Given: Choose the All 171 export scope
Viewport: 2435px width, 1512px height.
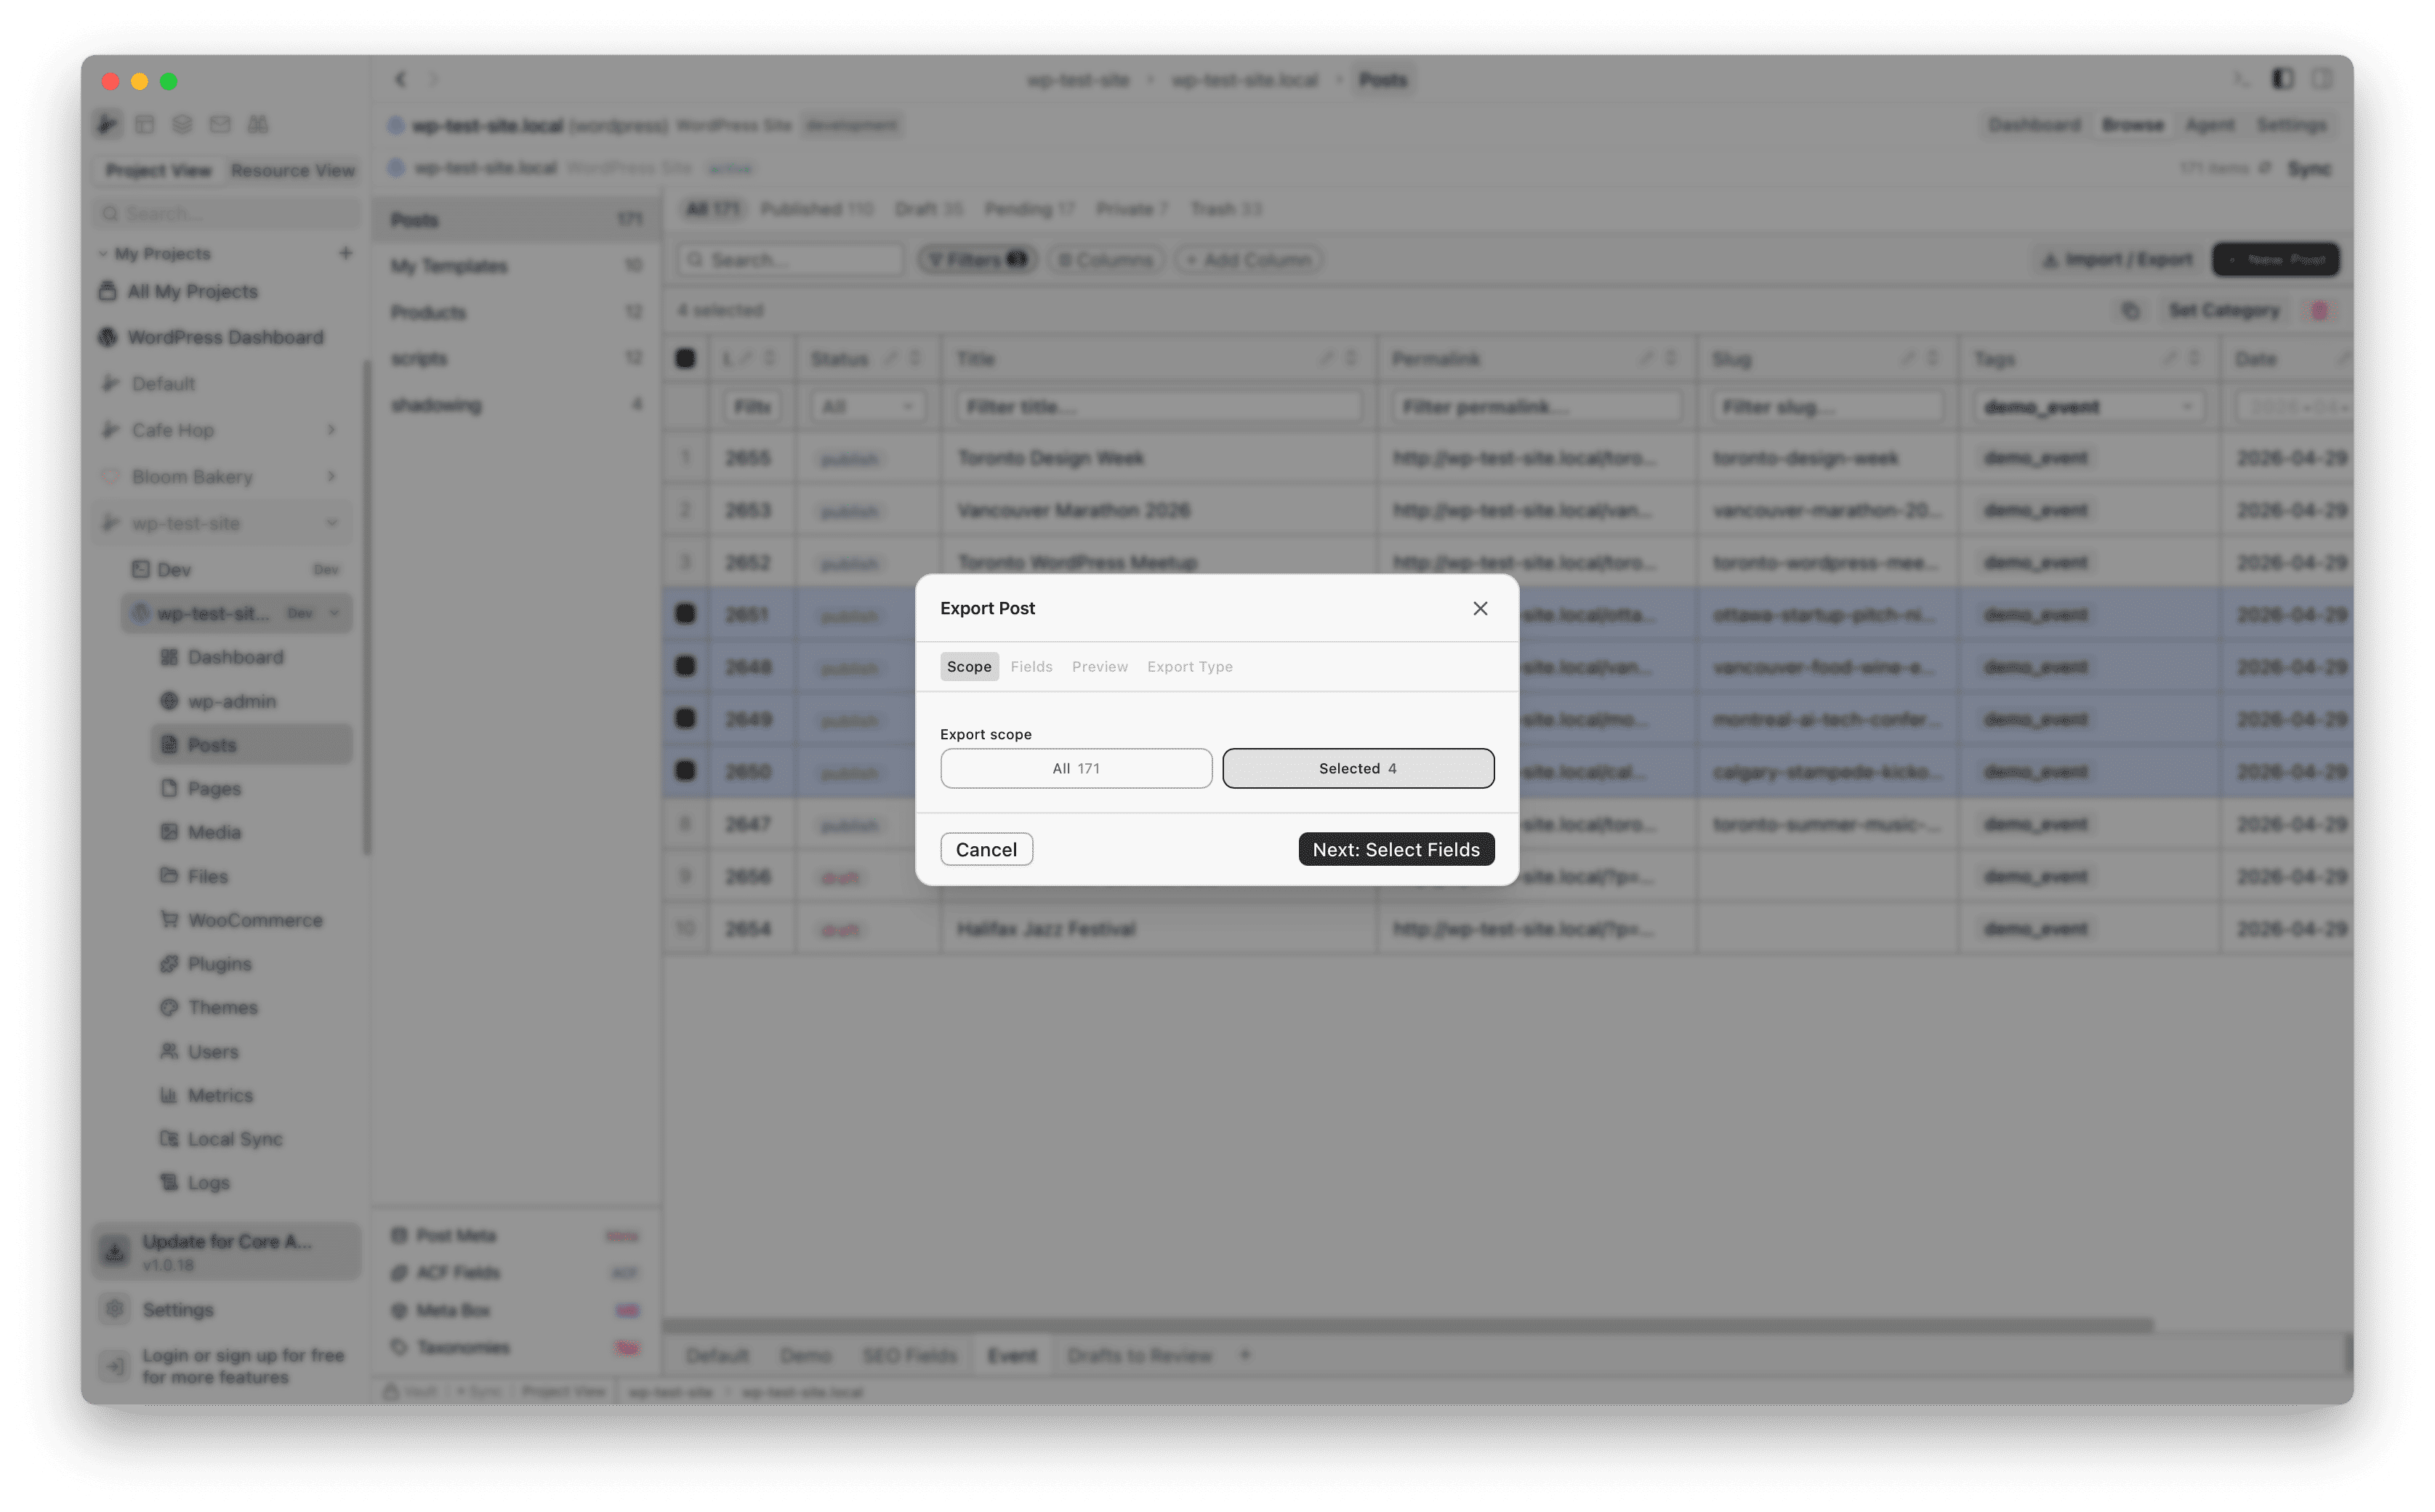Looking at the screenshot, I should click(x=1076, y=768).
